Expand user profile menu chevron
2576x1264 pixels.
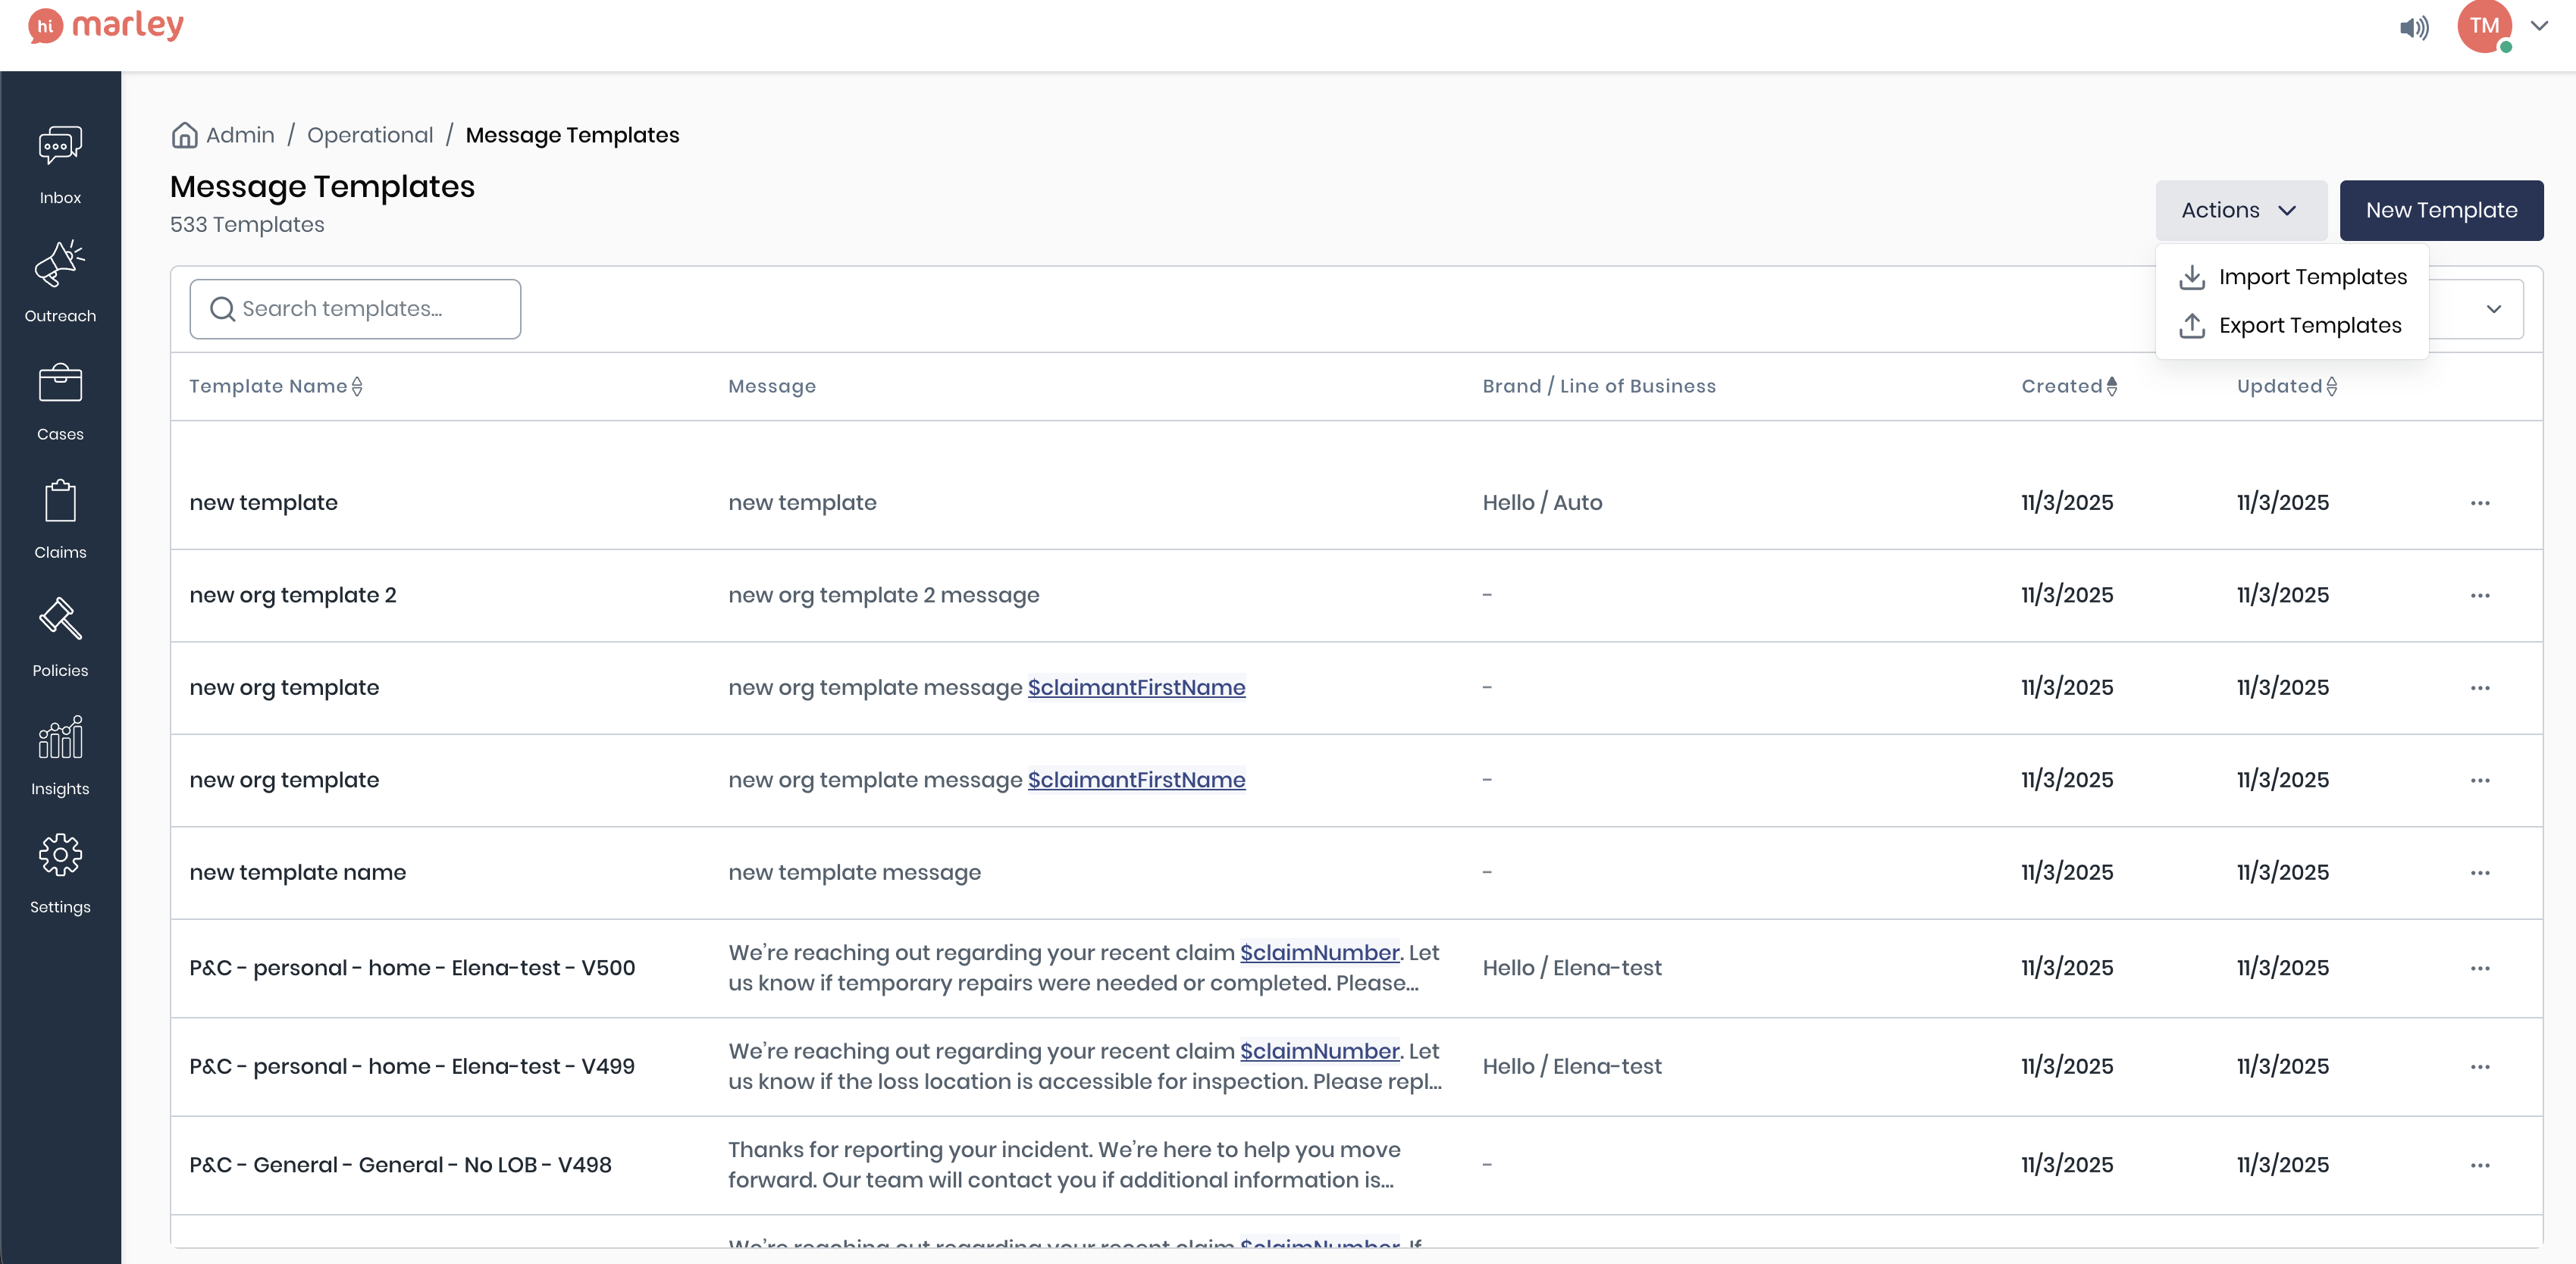(x=2539, y=26)
